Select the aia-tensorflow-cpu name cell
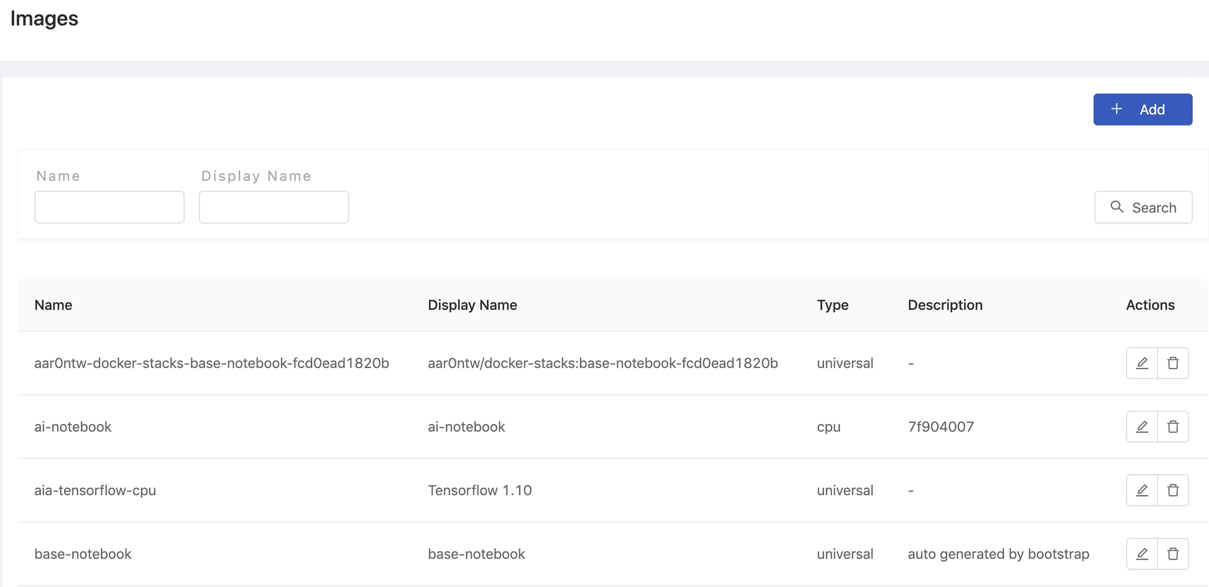This screenshot has width=1209, height=587. click(x=95, y=490)
